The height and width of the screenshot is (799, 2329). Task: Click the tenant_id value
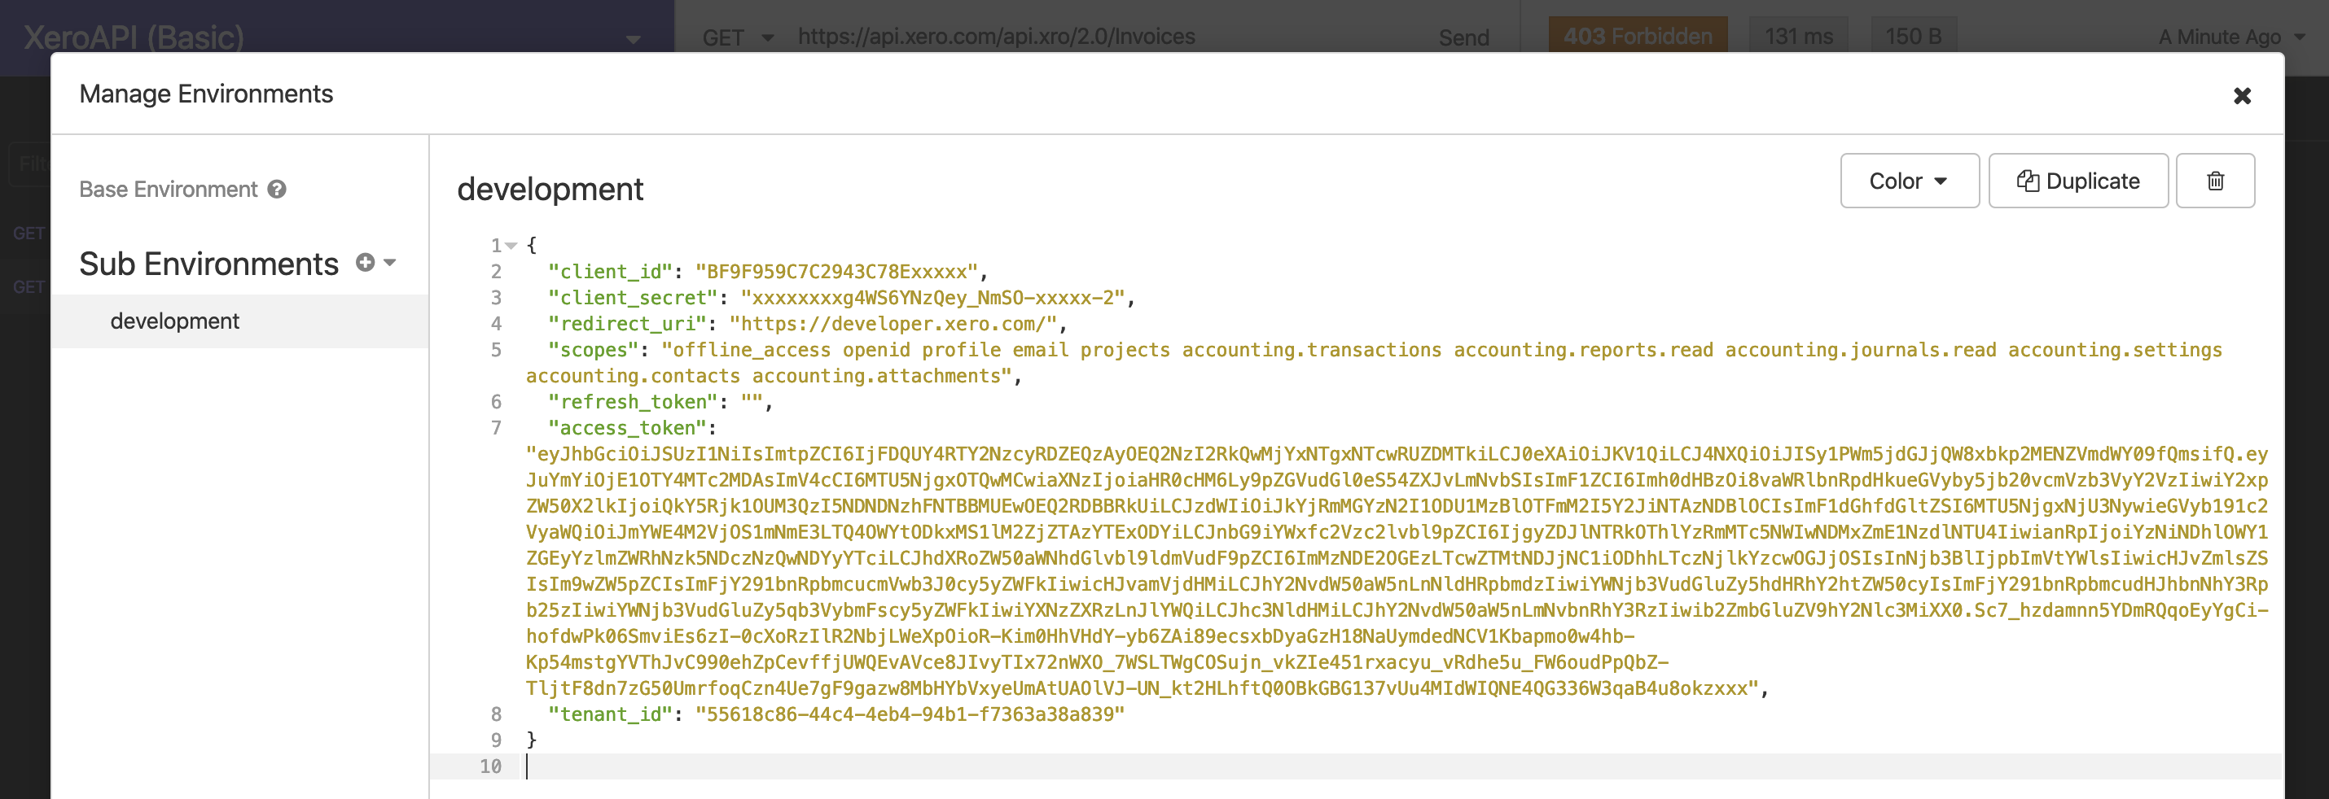(910, 714)
